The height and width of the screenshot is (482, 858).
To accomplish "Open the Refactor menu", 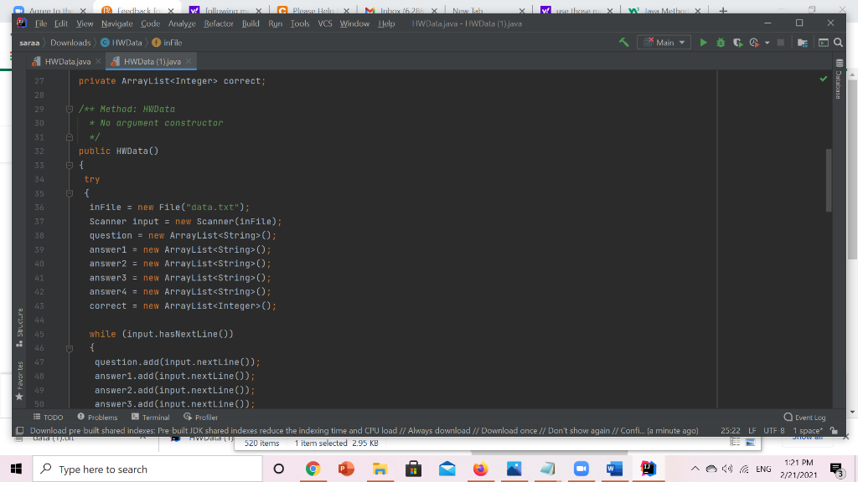I will [x=219, y=23].
